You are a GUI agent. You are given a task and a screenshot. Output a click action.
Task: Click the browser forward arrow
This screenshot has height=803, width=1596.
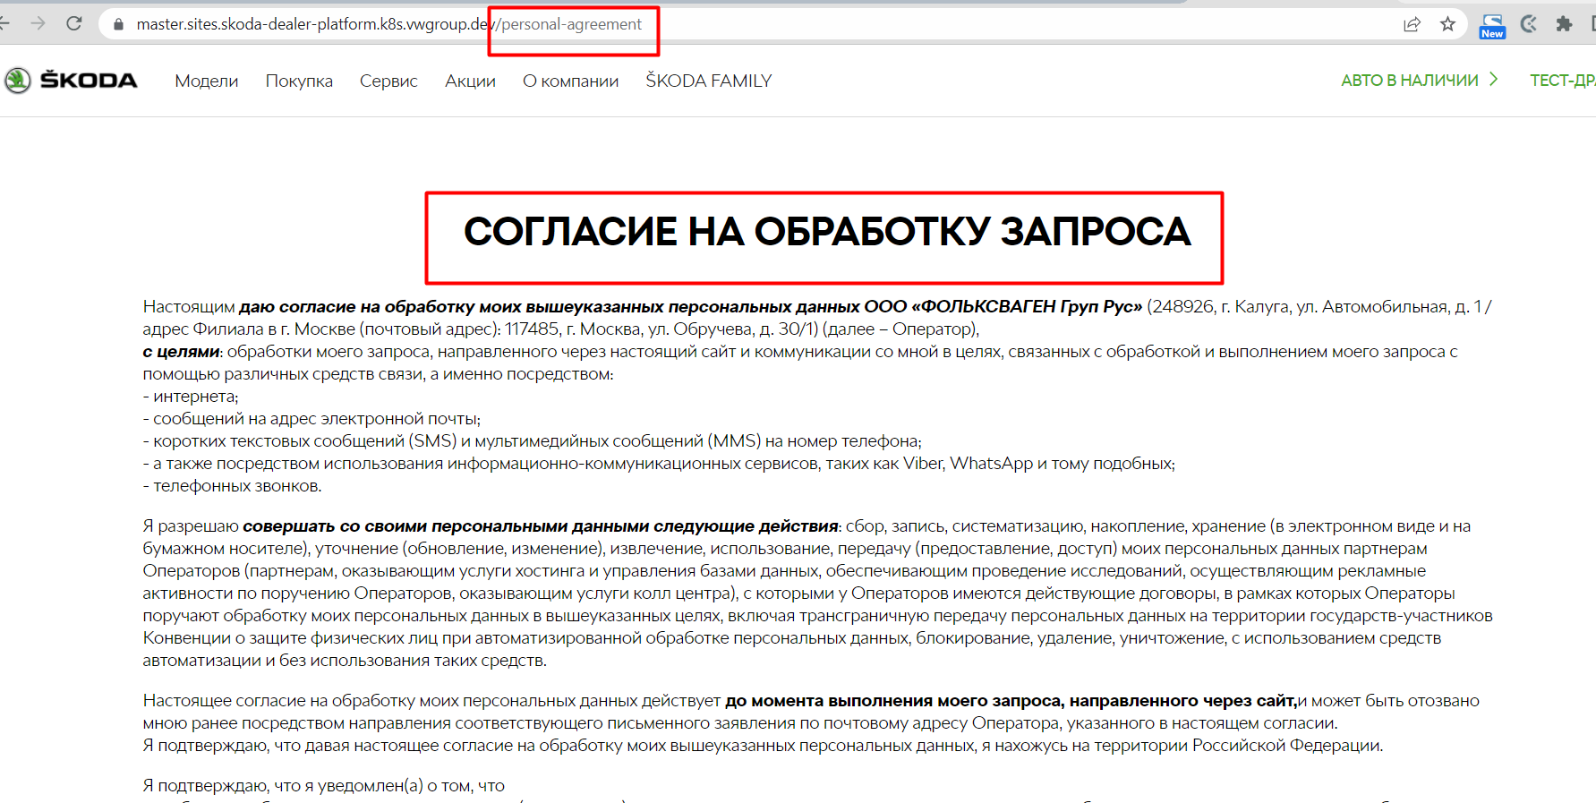pyautogui.click(x=38, y=23)
